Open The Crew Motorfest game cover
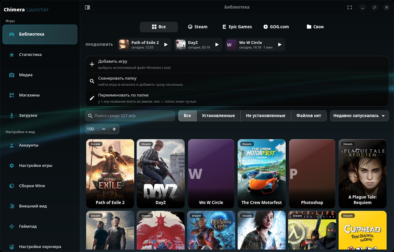 click(x=262, y=174)
